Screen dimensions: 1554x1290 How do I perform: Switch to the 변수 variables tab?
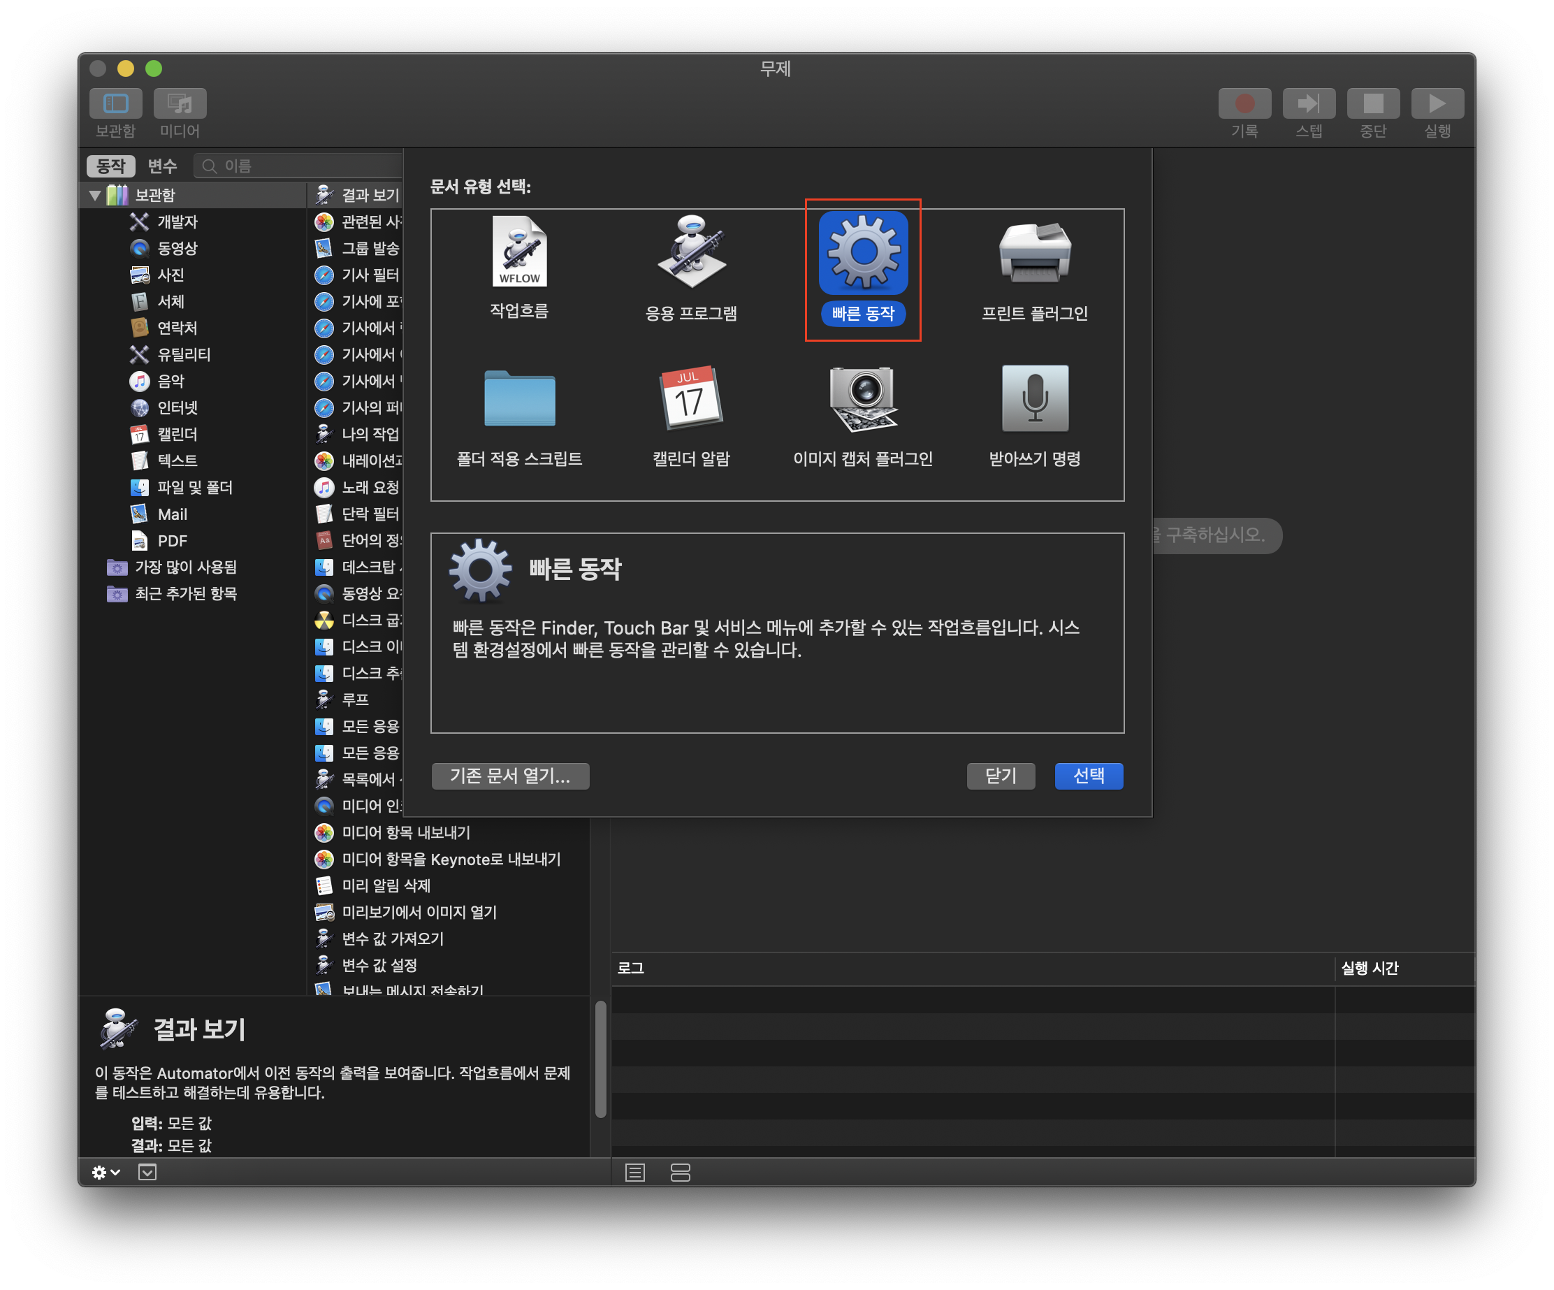[x=162, y=166]
